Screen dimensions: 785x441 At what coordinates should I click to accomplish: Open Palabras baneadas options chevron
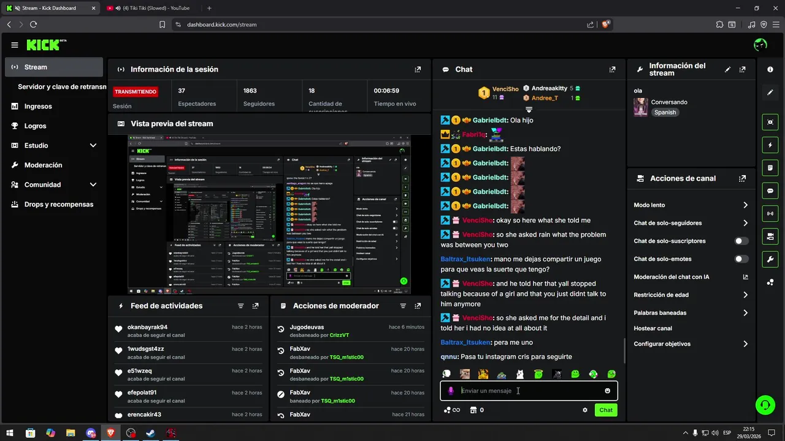click(x=745, y=313)
